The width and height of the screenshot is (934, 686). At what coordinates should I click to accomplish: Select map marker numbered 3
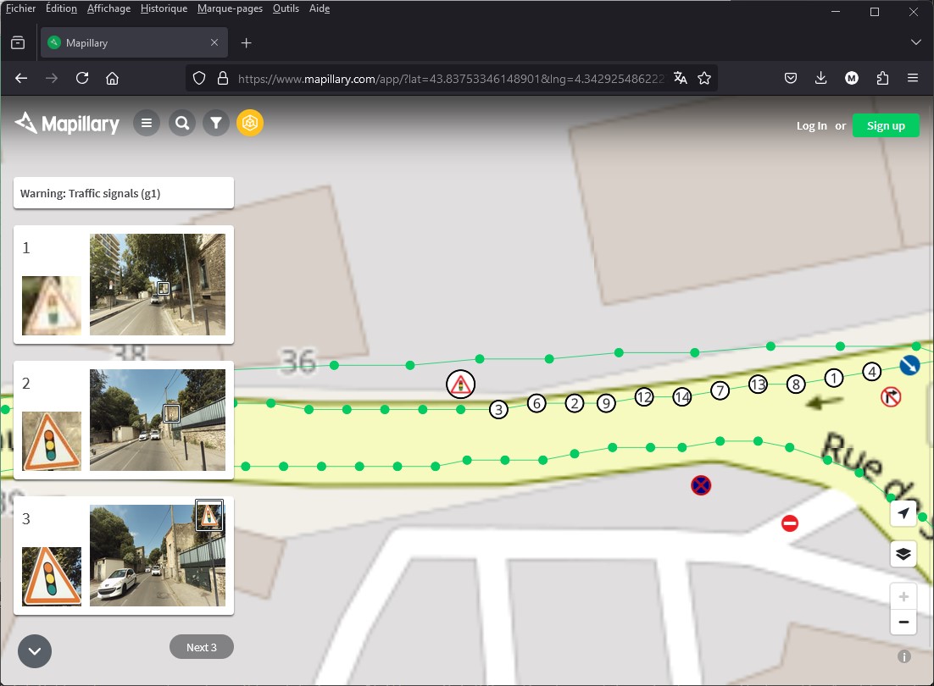tap(498, 409)
